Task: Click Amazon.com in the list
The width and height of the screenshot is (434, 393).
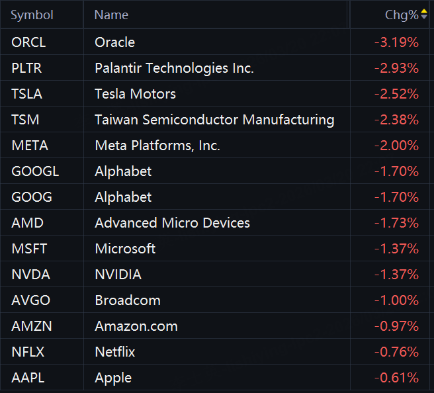Action: click(x=136, y=326)
